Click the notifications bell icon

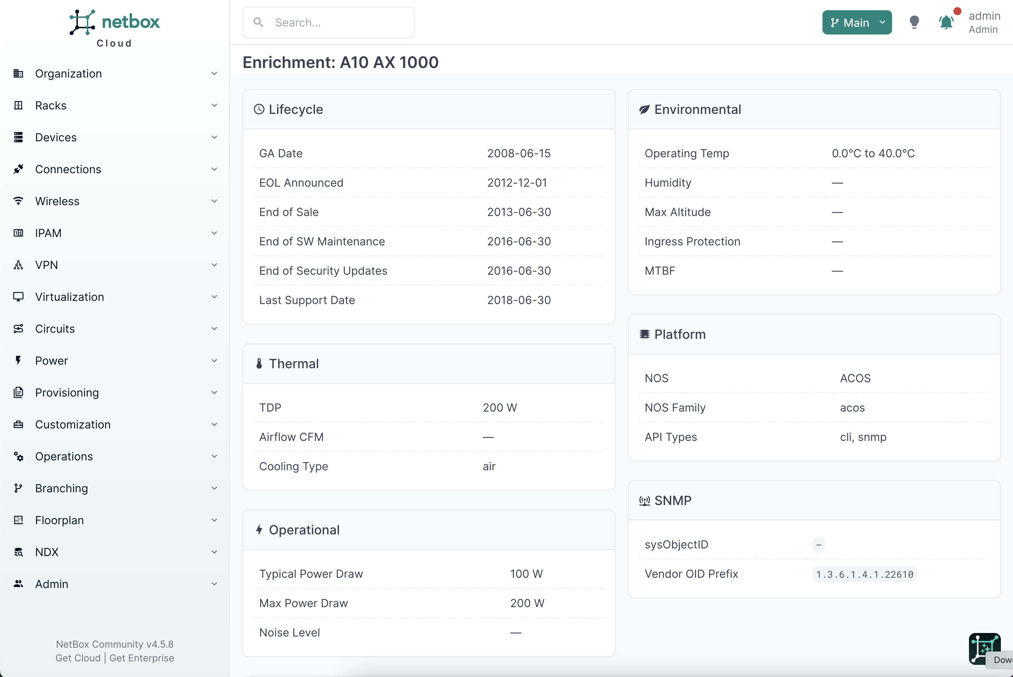[946, 22]
